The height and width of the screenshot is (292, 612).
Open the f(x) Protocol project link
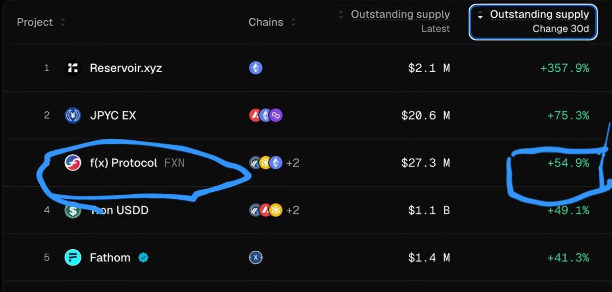123,163
